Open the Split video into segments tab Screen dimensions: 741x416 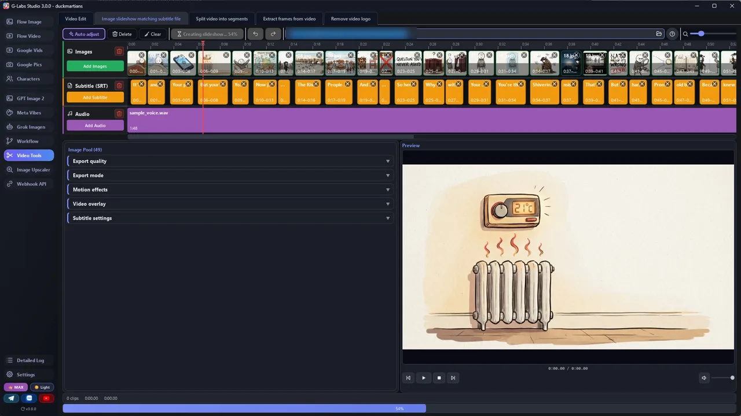222,19
